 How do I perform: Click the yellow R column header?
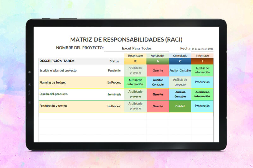click(135, 61)
